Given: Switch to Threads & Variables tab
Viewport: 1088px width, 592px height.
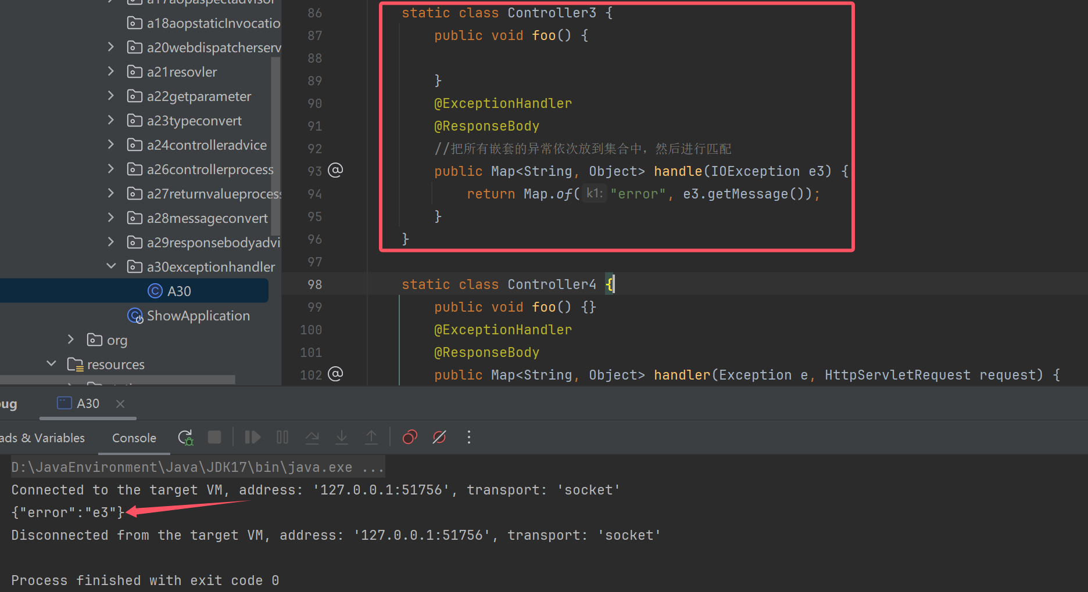Looking at the screenshot, I should (x=42, y=438).
